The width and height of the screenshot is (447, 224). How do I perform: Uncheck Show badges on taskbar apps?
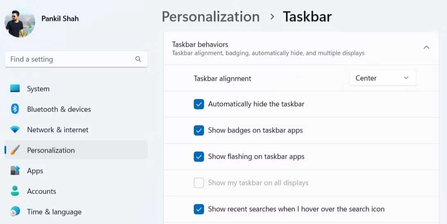tap(199, 130)
